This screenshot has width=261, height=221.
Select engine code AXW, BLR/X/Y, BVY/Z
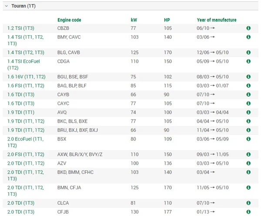(80, 154)
